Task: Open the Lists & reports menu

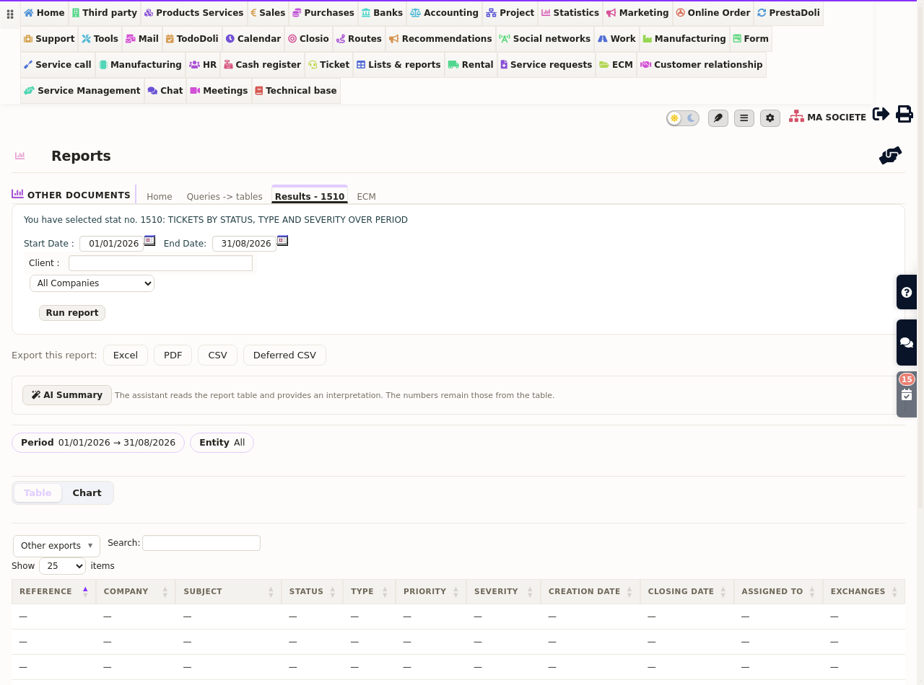Action: click(x=398, y=65)
